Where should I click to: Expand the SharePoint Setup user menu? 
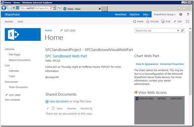(165, 14)
